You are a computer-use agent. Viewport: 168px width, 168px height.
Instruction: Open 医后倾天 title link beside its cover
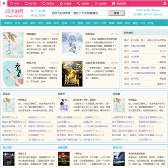[x=90, y=34]
